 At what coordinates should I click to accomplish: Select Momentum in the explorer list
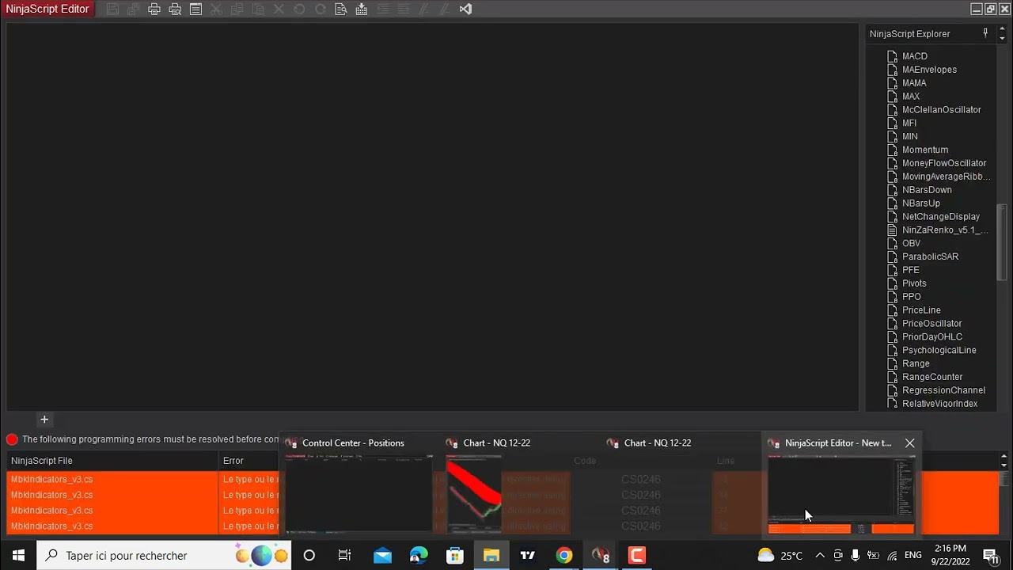[924, 150]
